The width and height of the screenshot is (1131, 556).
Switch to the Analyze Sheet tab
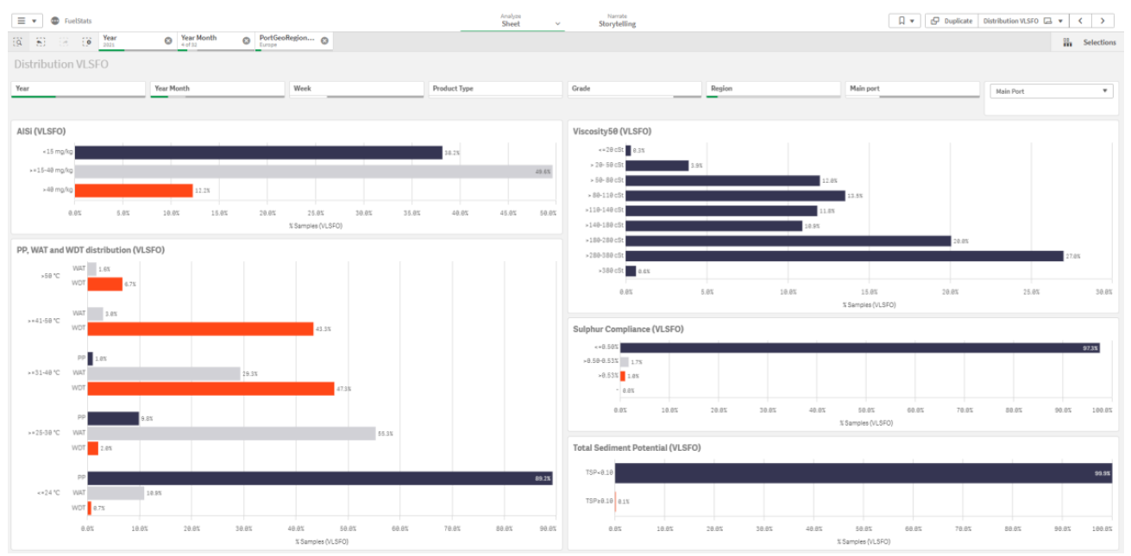click(512, 21)
